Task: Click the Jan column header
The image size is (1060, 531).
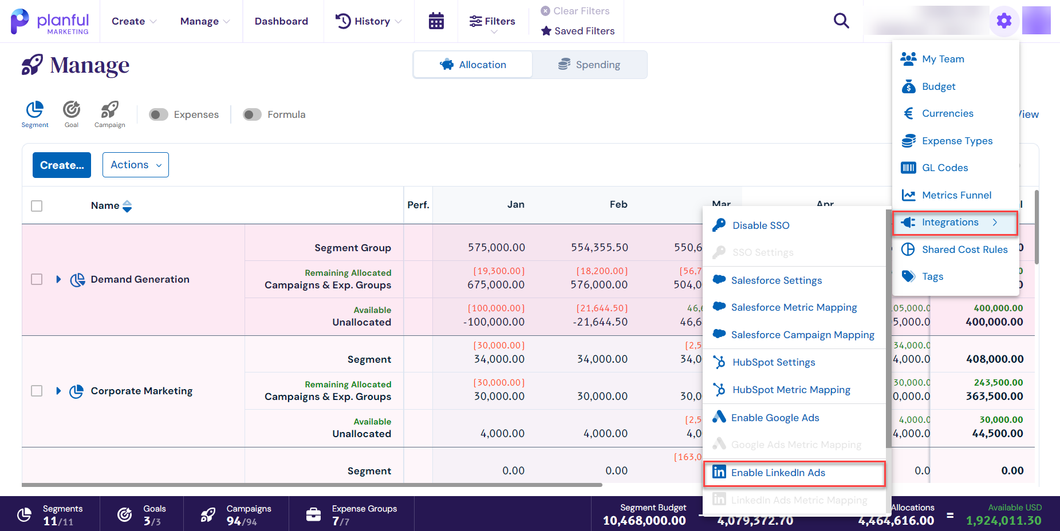Action: coord(515,204)
